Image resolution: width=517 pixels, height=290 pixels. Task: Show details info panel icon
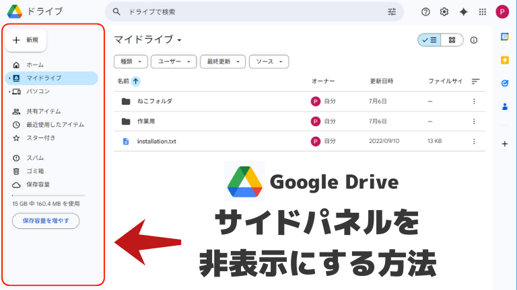(x=474, y=40)
